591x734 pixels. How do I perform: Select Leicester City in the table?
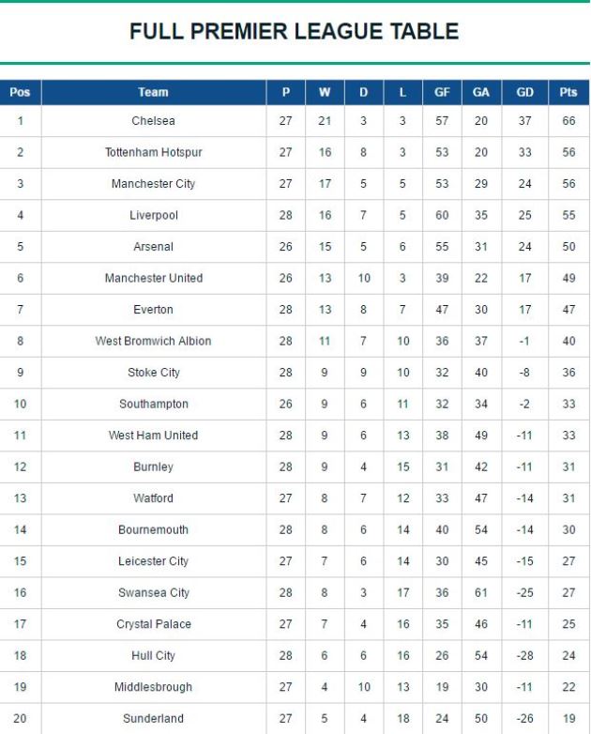point(154,561)
